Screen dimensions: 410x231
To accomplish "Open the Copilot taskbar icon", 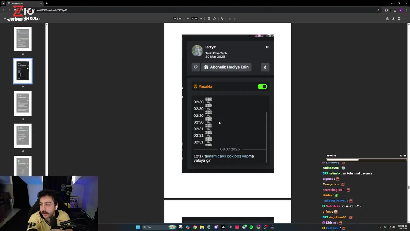I will (188, 227).
